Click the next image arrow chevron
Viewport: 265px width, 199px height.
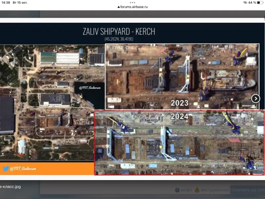tap(255, 99)
